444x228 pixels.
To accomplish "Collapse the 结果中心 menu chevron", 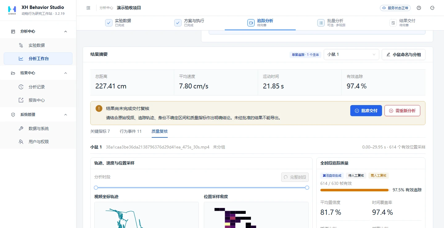I will 65,73.
